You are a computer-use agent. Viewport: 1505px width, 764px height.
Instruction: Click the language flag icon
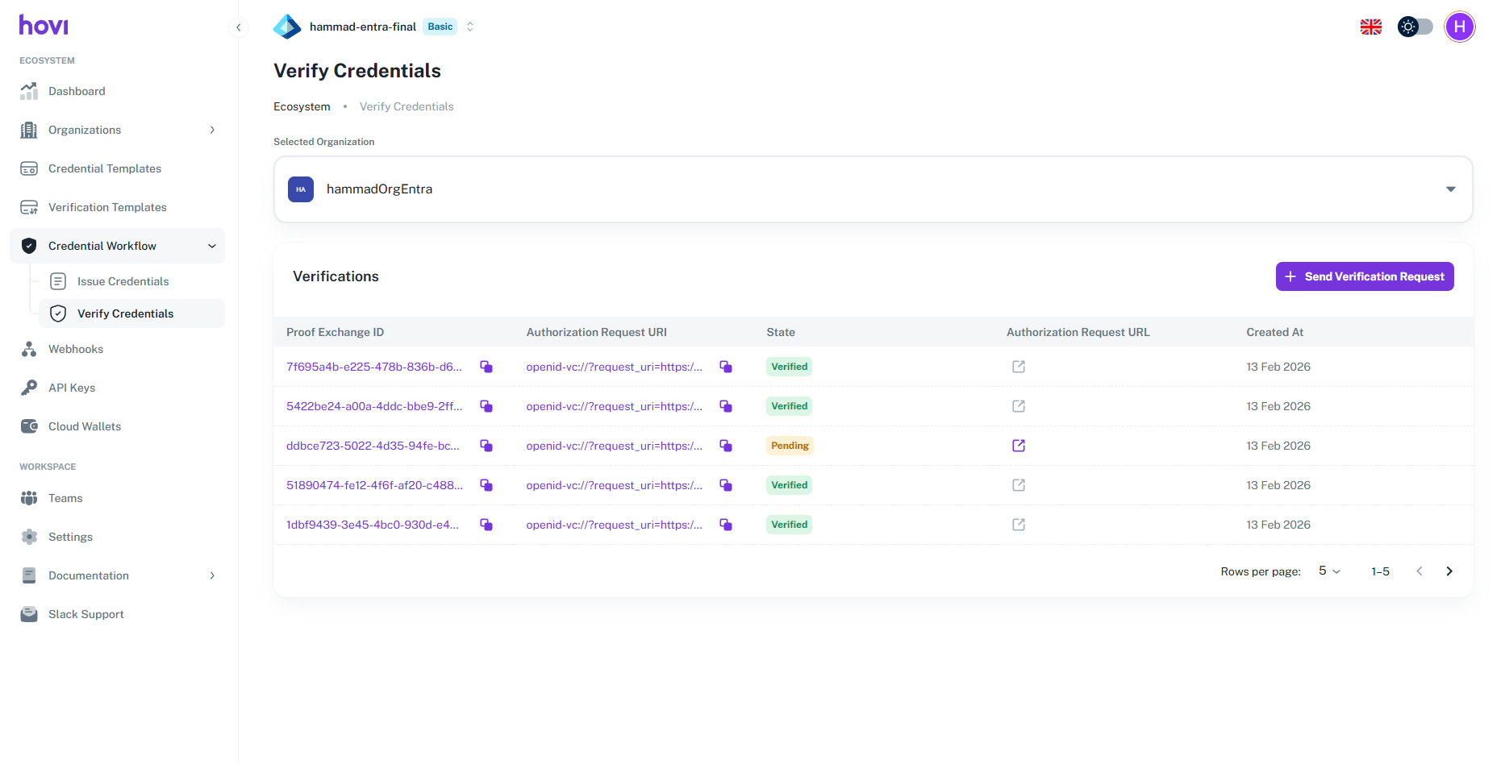click(x=1370, y=27)
